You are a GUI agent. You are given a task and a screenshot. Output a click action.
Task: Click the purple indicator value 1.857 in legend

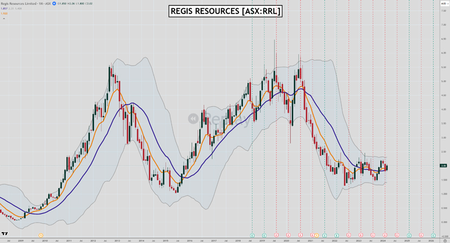[x=4, y=9]
